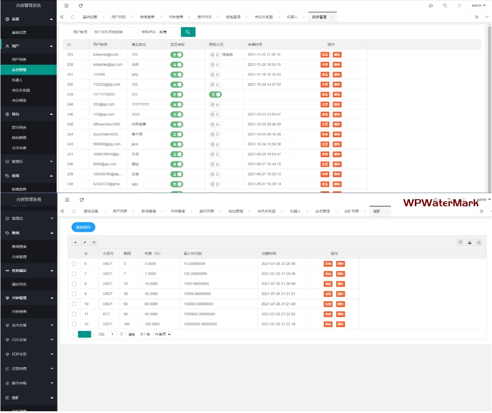492x413 pixels.
Task: Click the blue 添加项目 button
Action: [83, 227]
